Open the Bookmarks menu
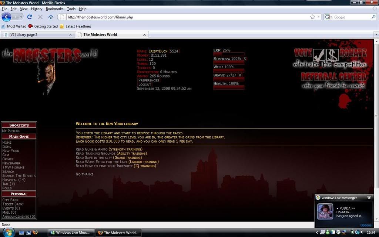The image size is (379, 237). click(54, 9)
